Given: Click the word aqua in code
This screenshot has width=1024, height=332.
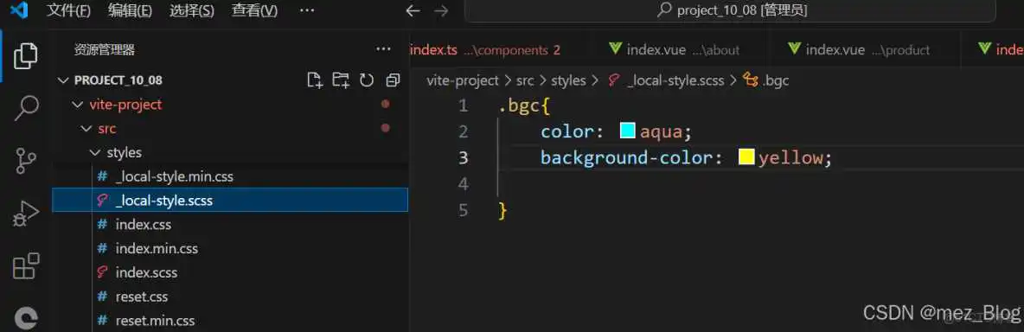Looking at the screenshot, I should point(661,132).
